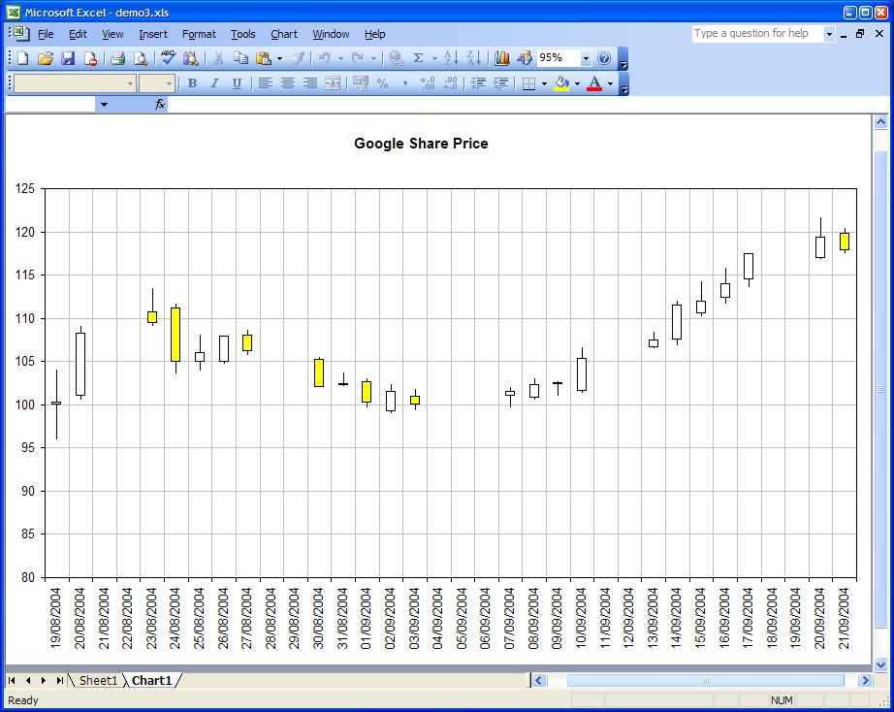Expand the Name Box dropdown arrow
This screenshot has width=894, height=712.
coord(104,105)
